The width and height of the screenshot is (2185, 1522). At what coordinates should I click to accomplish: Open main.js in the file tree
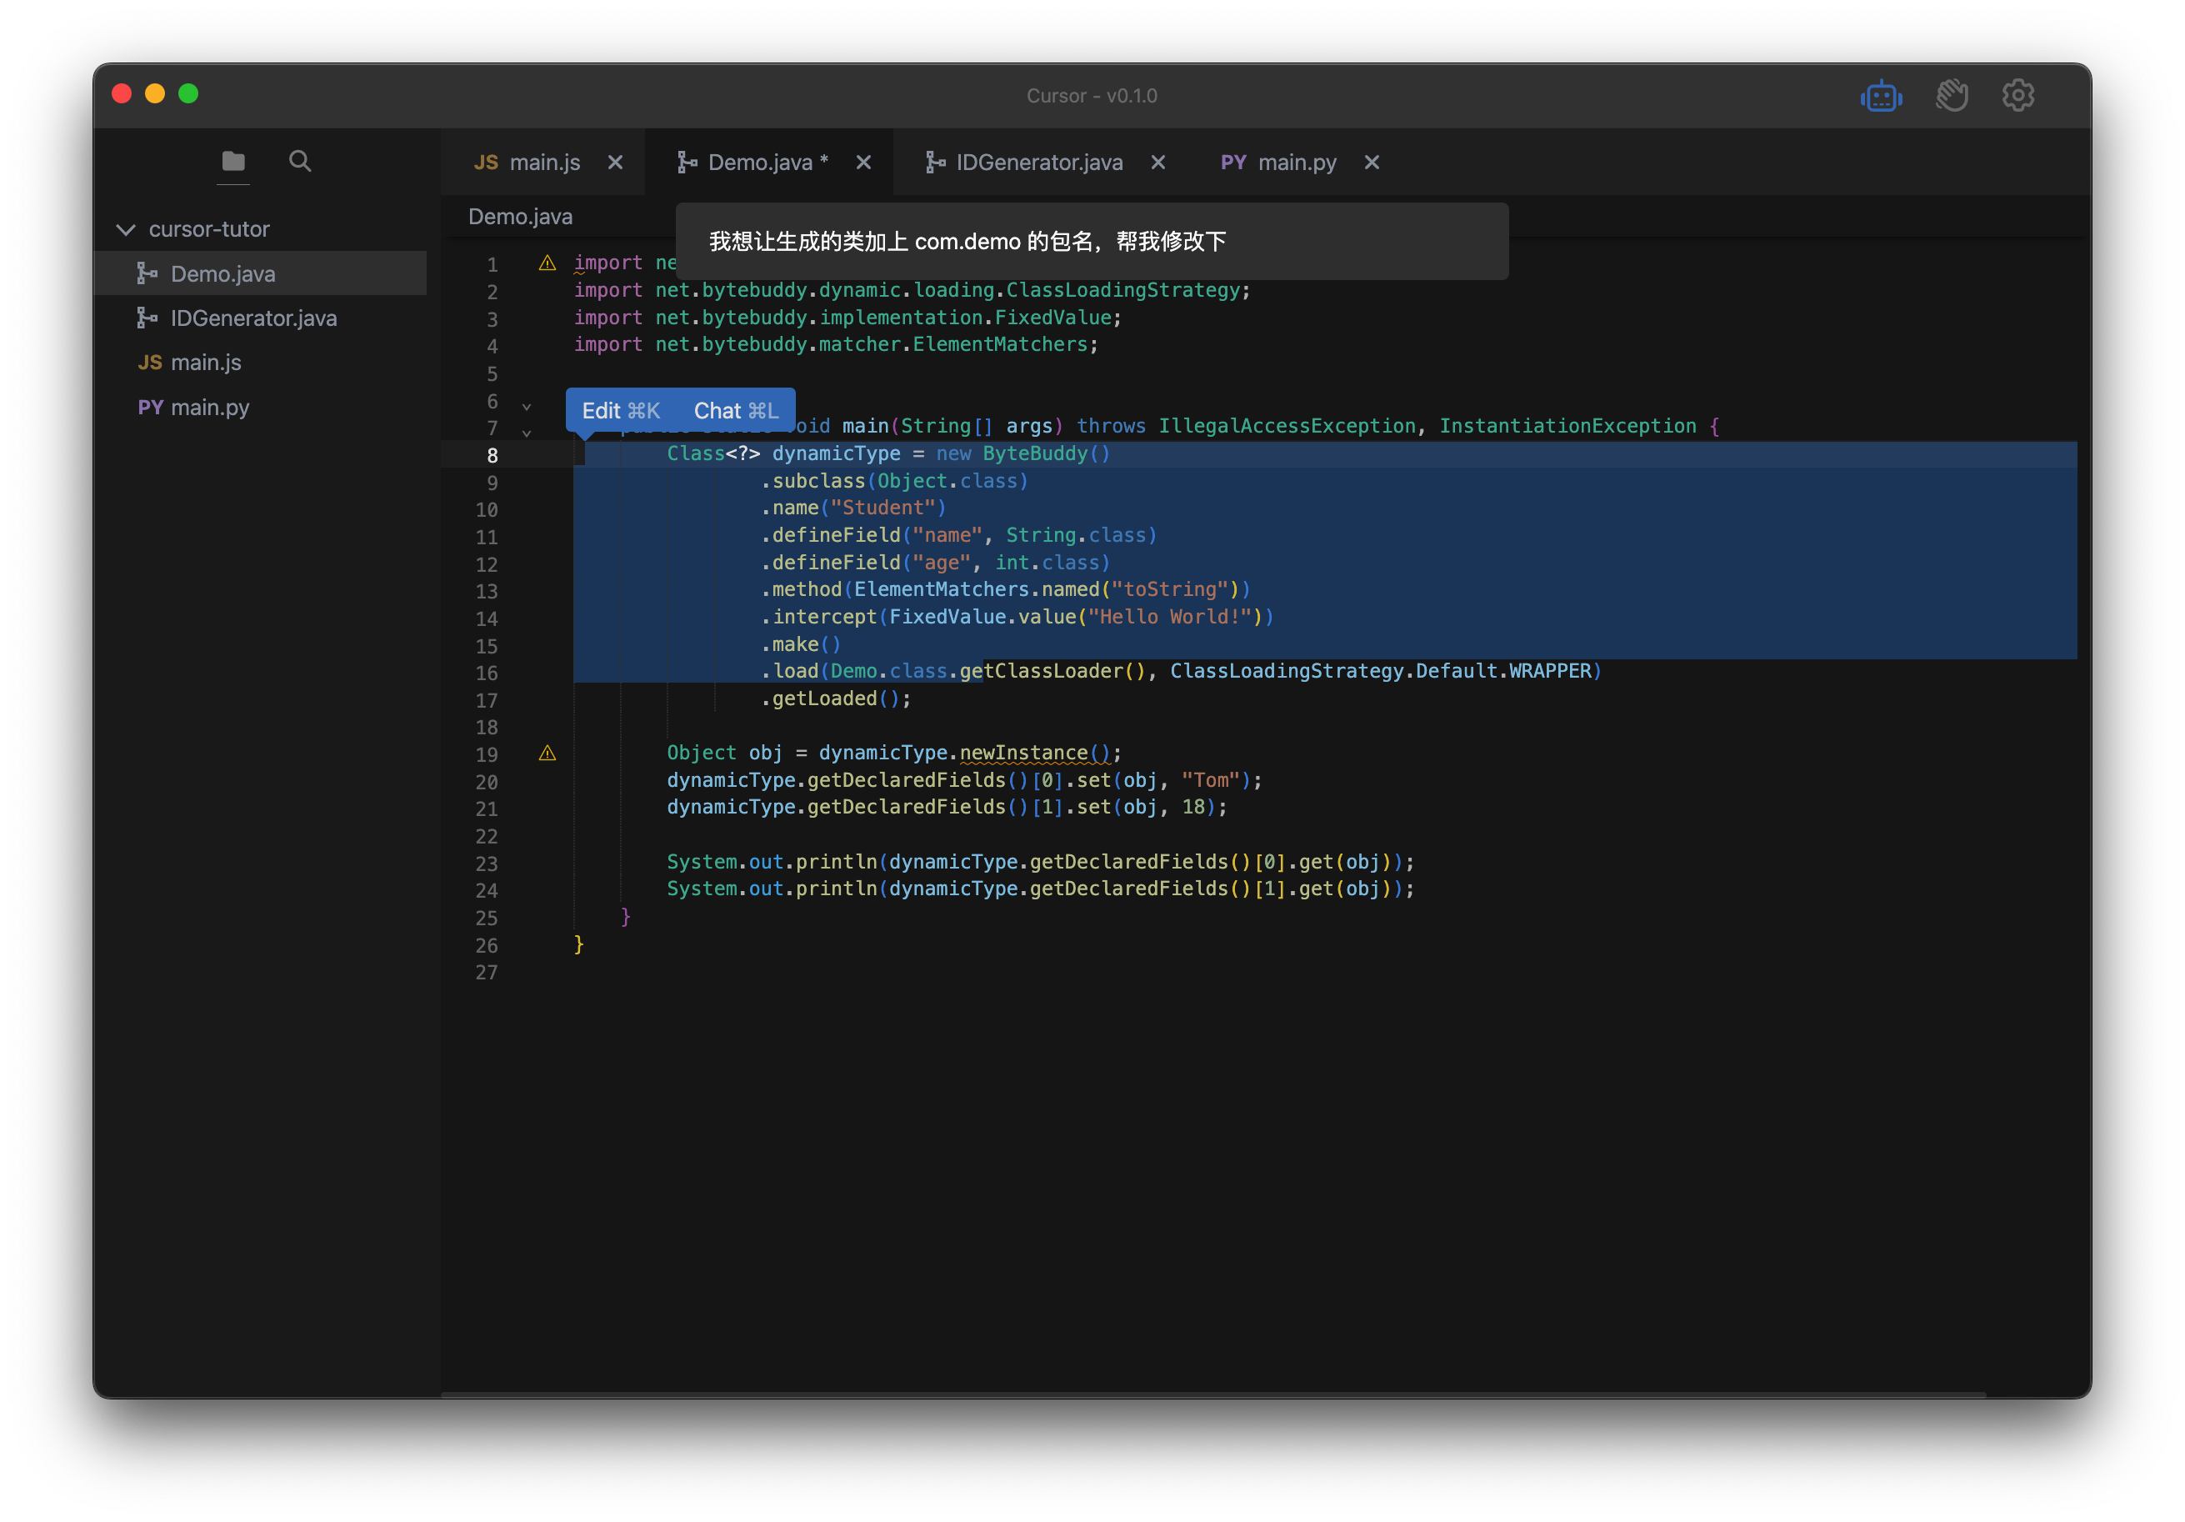pyautogui.click(x=206, y=363)
